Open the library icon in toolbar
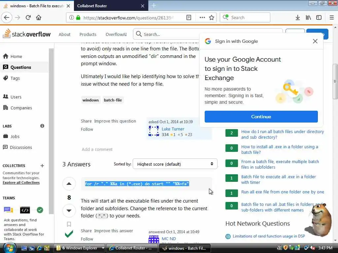Image resolution: width=338 pixels, height=253 pixels. point(308,17)
